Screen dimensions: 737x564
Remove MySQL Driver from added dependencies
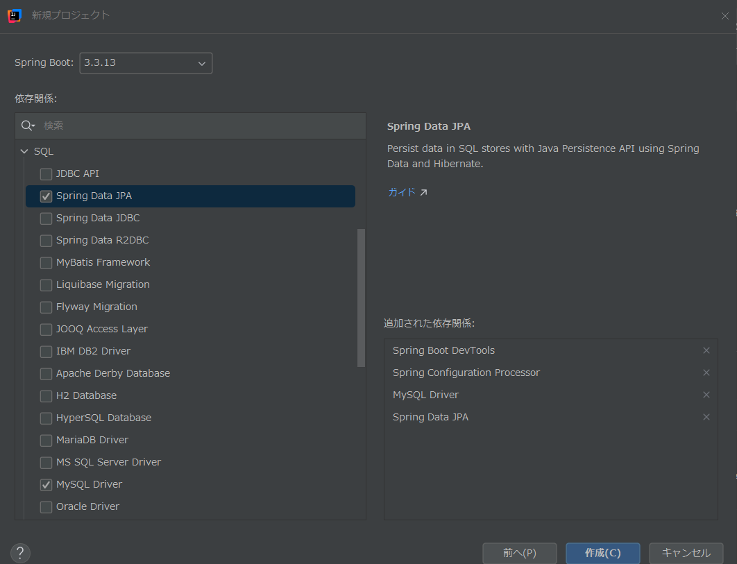pyautogui.click(x=706, y=395)
